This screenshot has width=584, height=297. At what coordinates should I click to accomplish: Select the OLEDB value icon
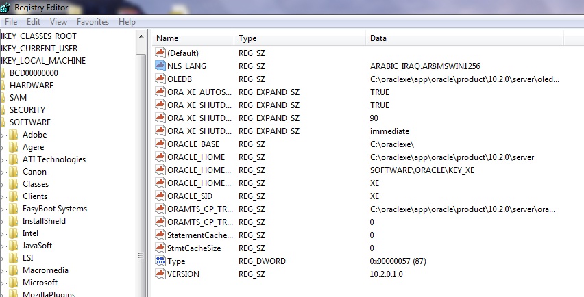(160, 79)
